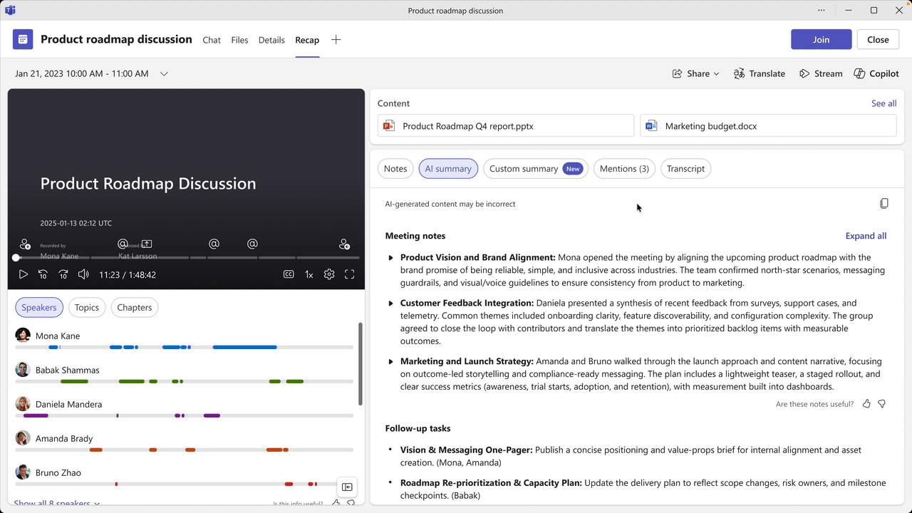This screenshot has height=513, width=912.
Task: Copy the AI summary content
Action: [x=883, y=204]
